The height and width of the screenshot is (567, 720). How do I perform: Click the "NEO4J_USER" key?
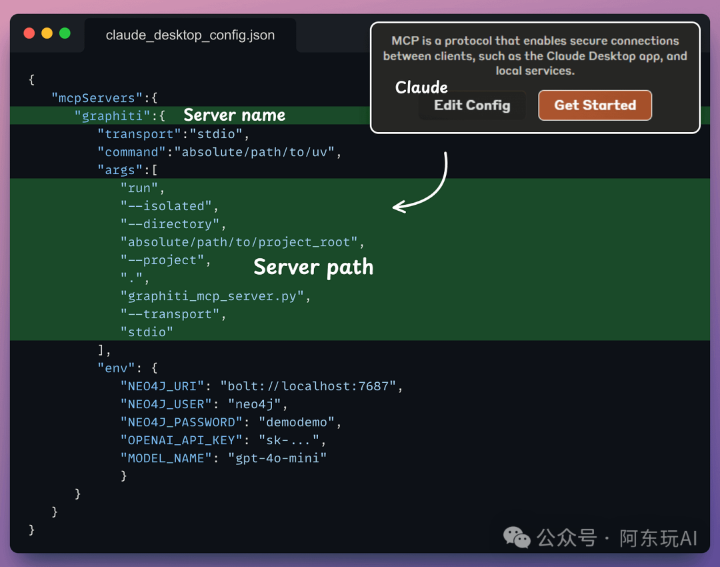(166, 404)
